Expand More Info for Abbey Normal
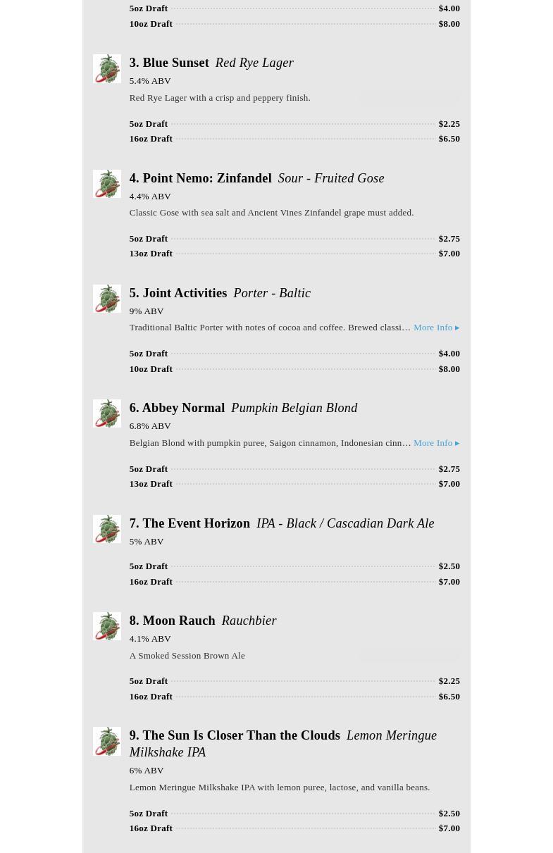 pos(436,443)
